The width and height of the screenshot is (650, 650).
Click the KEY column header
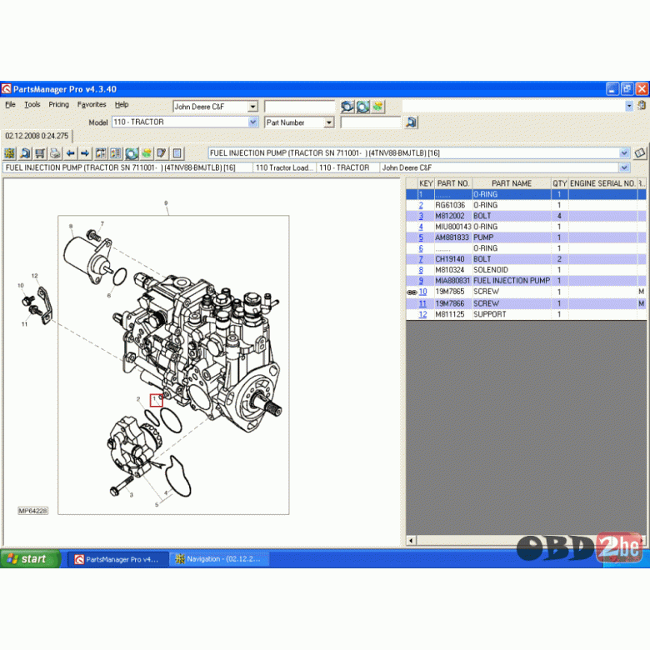[x=426, y=183]
